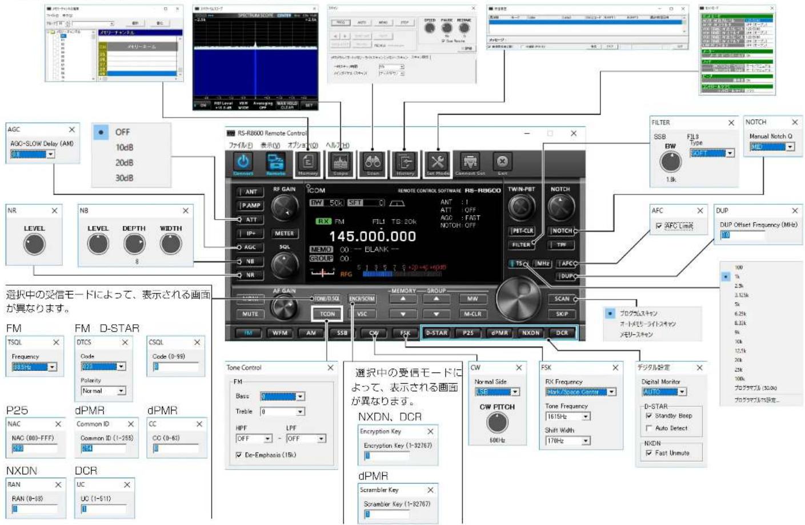Viewport: 805px width, 525px height.
Task: Toggle the NB noise blanker button
Action: point(250,261)
